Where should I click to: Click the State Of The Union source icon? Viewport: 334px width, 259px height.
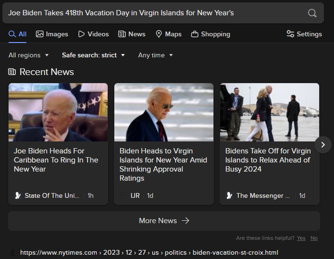pyautogui.click(x=18, y=195)
